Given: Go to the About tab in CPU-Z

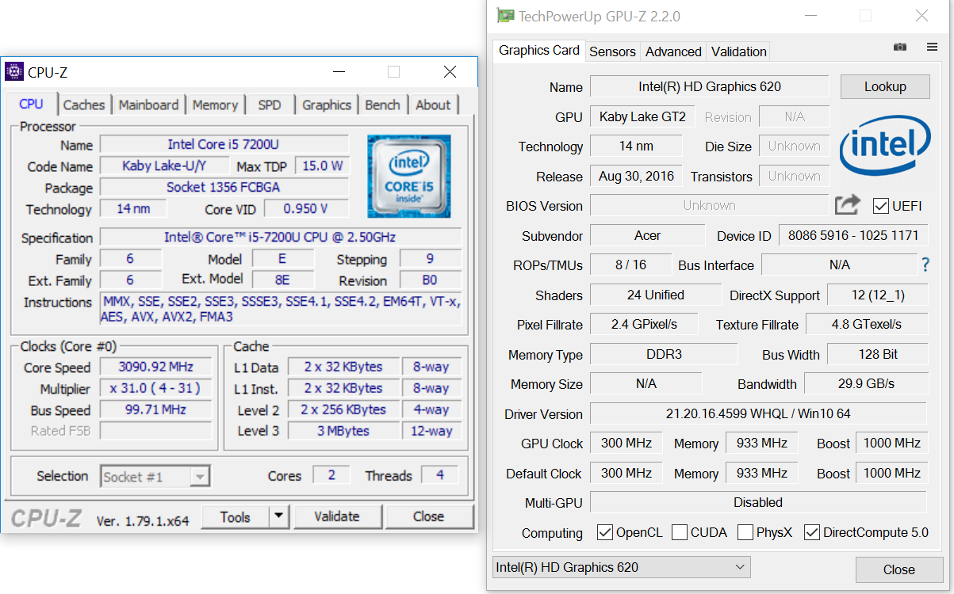Looking at the screenshot, I should (x=433, y=105).
